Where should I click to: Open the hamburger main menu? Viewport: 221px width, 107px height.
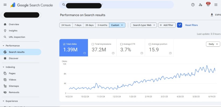[5, 5]
